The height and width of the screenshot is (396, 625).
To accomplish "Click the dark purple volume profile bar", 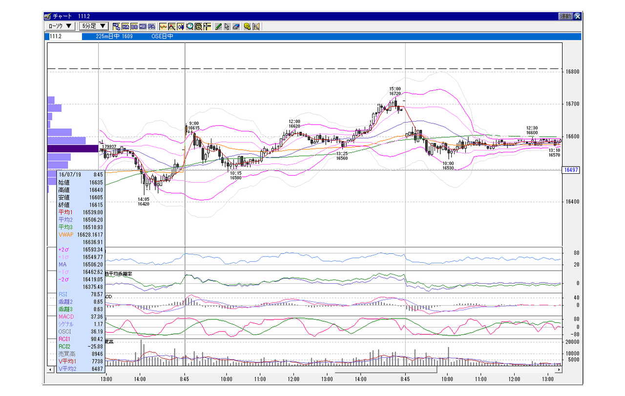I will (x=73, y=148).
